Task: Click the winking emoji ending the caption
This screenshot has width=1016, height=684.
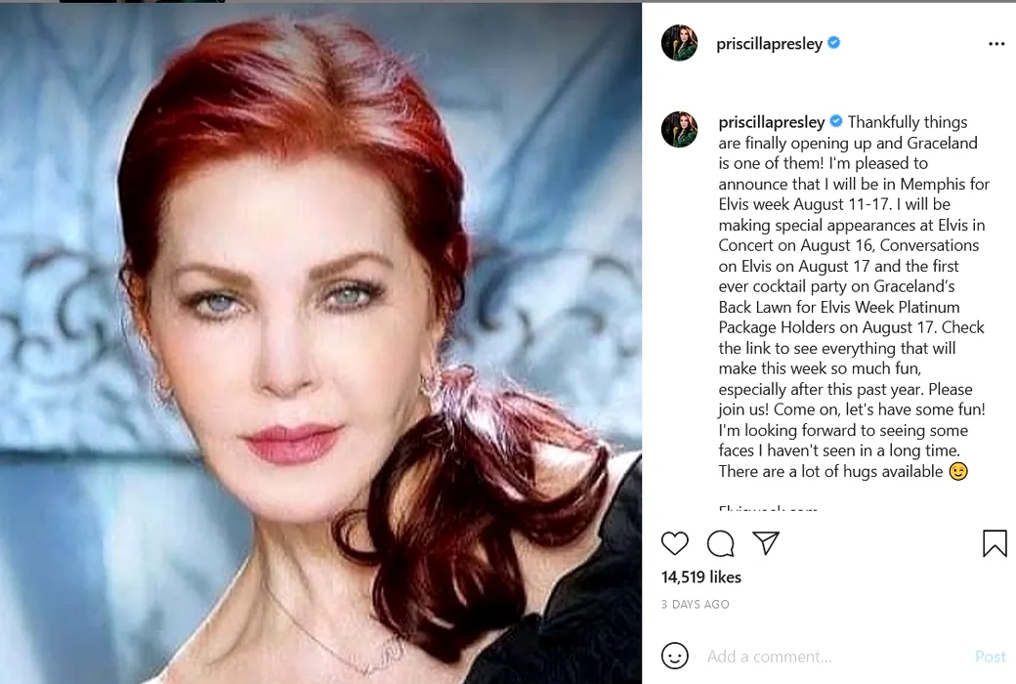Action: click(958, 472)
